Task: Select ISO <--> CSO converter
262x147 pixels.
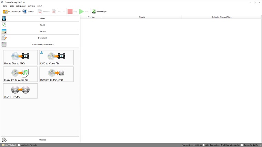Action: coord(20,91)
